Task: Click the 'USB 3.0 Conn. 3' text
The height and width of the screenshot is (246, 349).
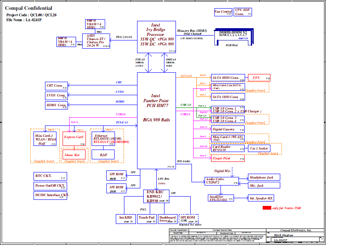Action: 224,118
